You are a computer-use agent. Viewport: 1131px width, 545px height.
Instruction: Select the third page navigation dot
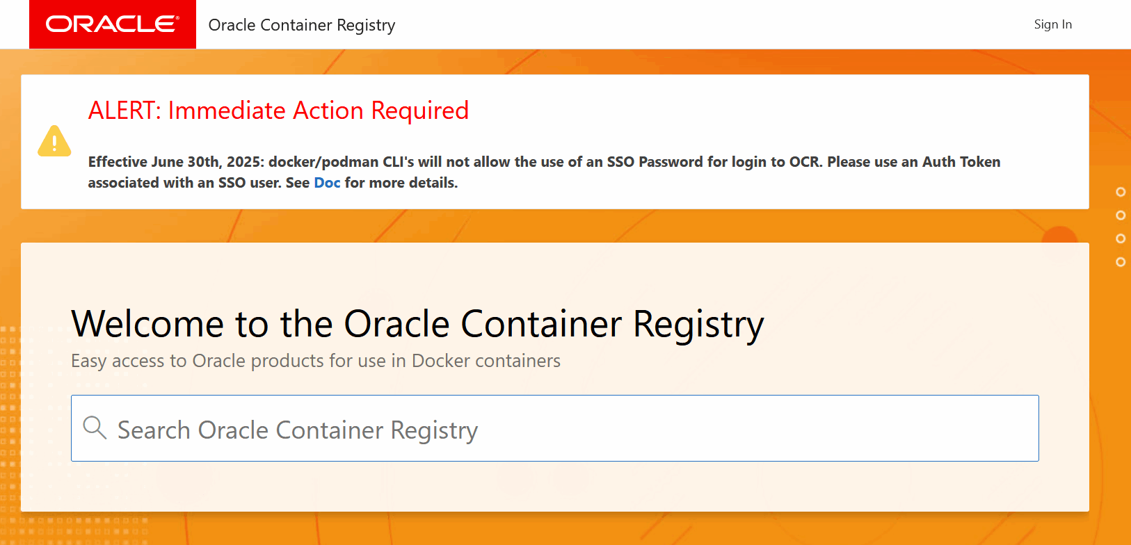click(x=1121, y=238)
